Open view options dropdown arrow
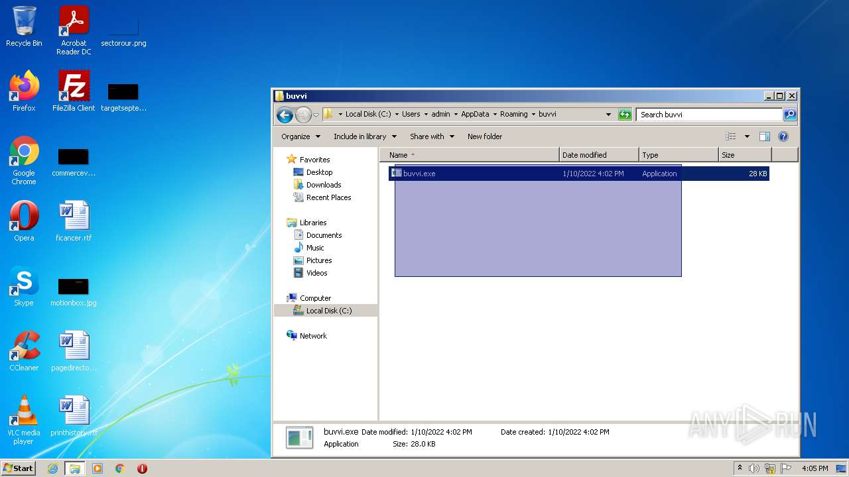 click(747, 136)
